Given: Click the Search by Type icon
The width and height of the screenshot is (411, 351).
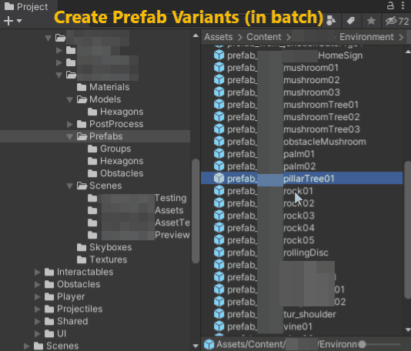Looking at the screenshot, I should click(331, 21).
